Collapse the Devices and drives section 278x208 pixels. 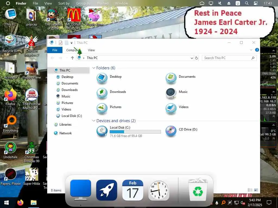94,121
